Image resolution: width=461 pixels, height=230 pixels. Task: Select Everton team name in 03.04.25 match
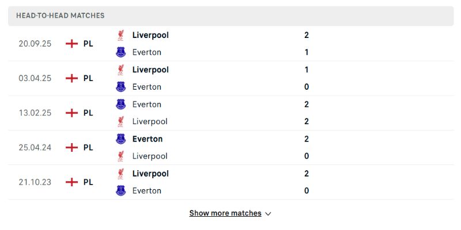146,87
